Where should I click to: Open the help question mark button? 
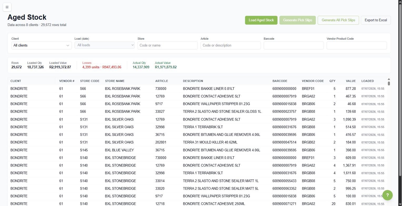tap(387, 195)
